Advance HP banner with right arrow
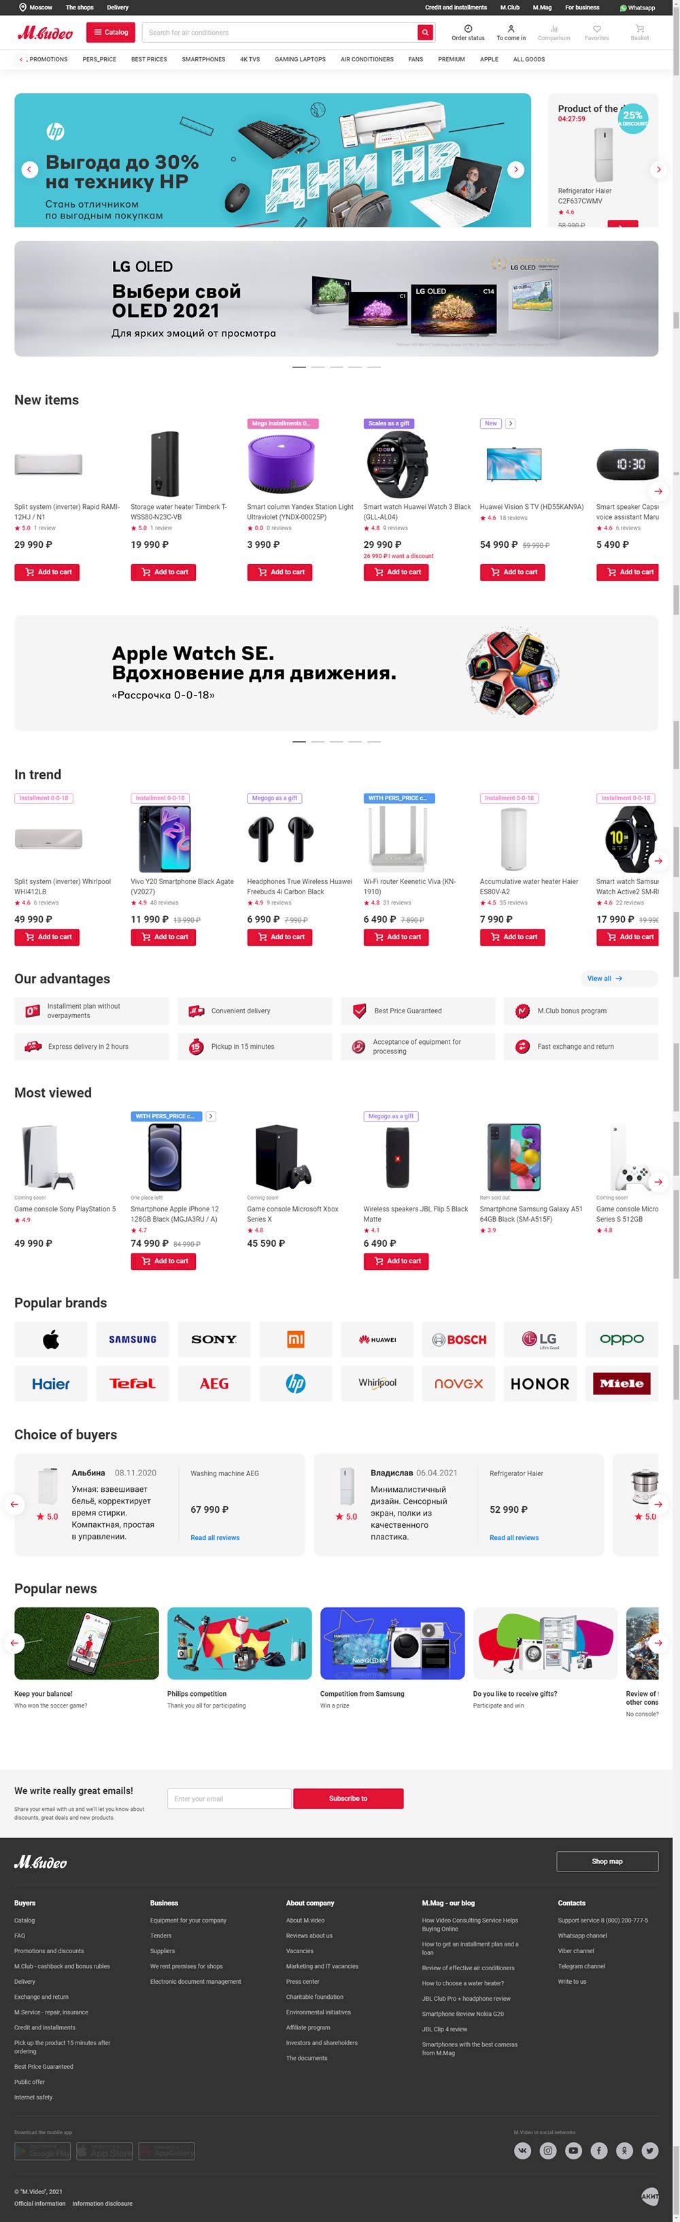680x2222 pixels. (515, 169)
